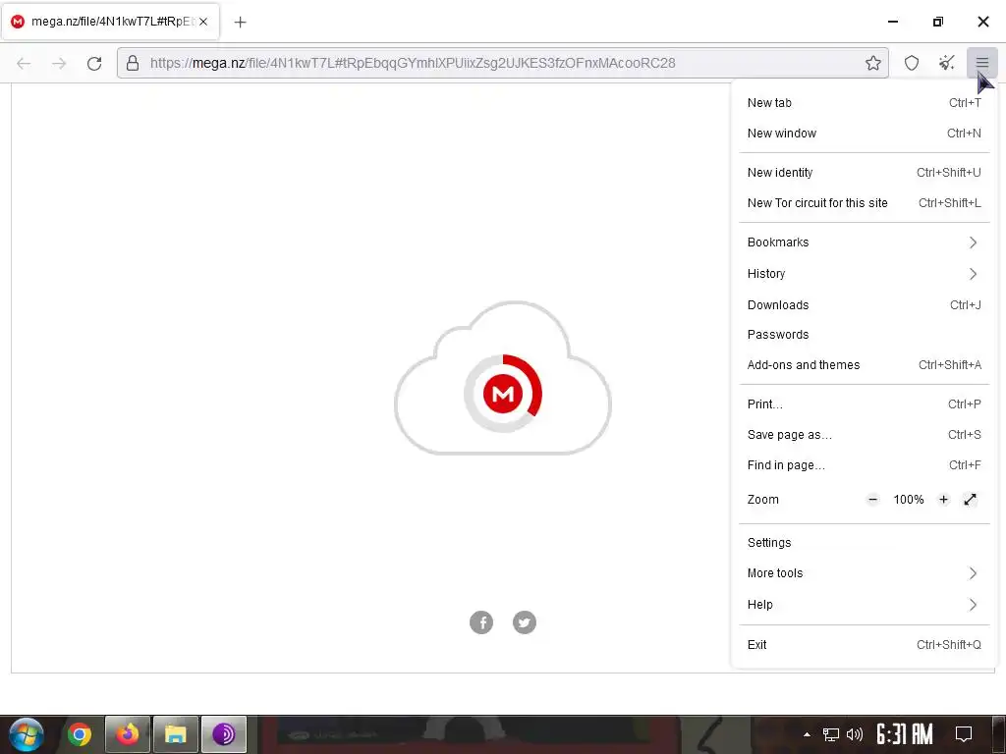Viewport: 1006px width, 754px height.
Task: Open the Facebook share icon
Action: [481, 621]
